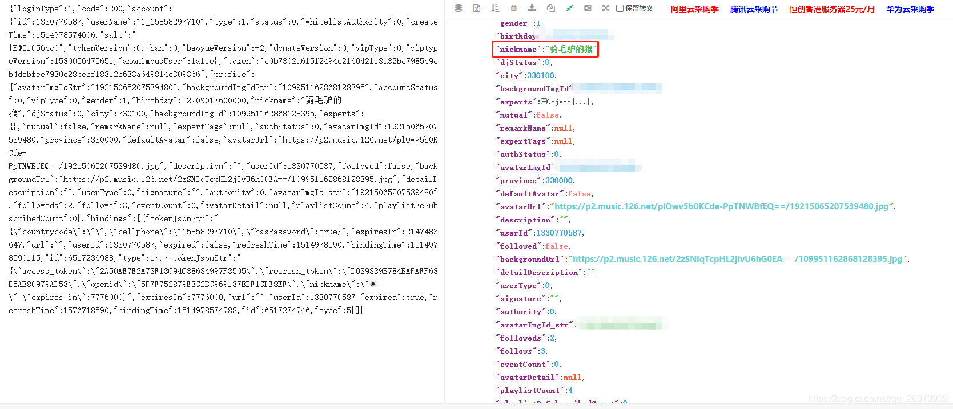Click the nickname value 骑毛驴的猴
This screenshot has width=953, height=409.
point(571,49)
